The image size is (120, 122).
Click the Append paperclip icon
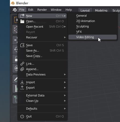point(22,69)
